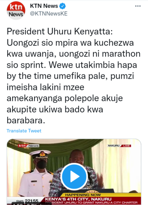Open the three-dot tweet options menu
Screen dimensions: 148x205
138,6
